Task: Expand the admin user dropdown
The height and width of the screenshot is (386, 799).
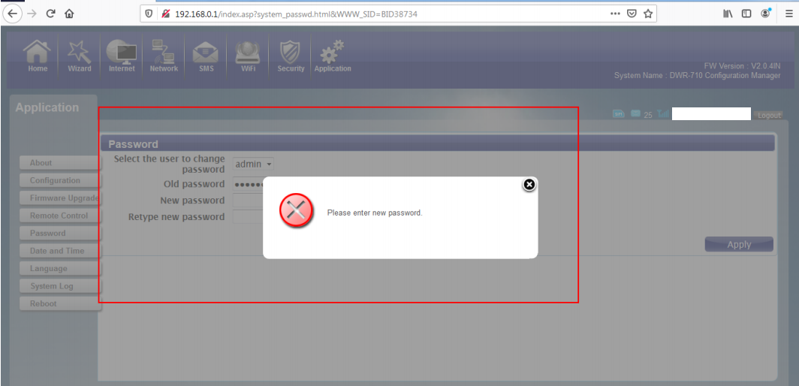Action: pos(253,164)
